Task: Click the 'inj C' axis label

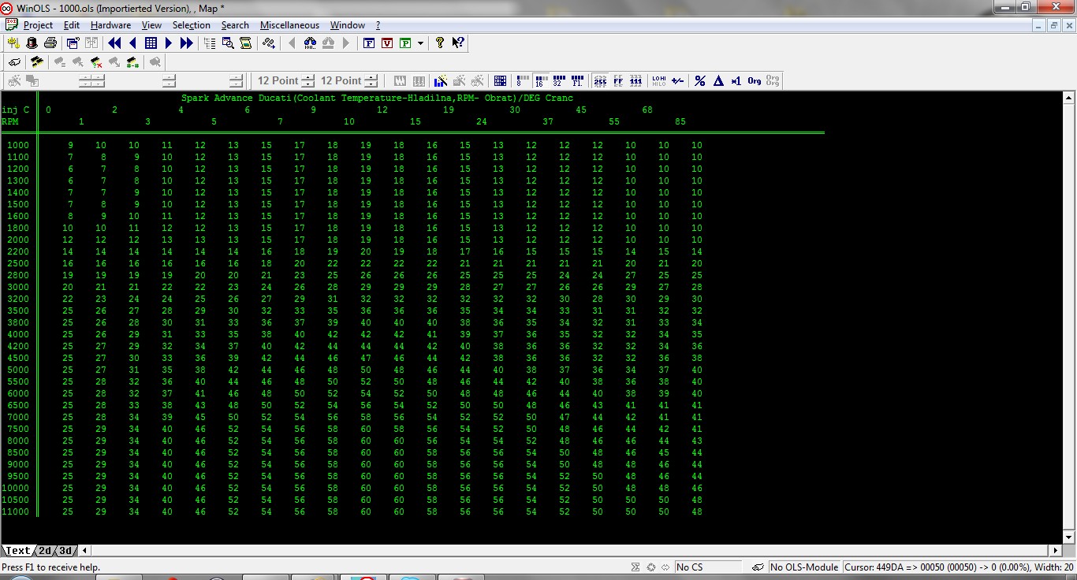Action: [16, 110]
